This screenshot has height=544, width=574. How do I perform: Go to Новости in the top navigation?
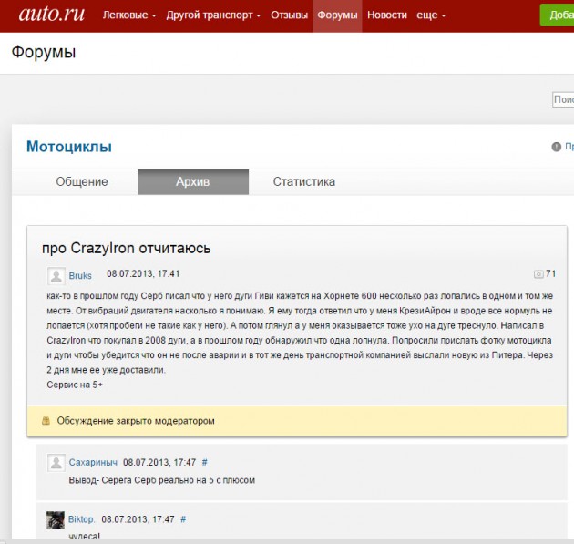point(386,15)
